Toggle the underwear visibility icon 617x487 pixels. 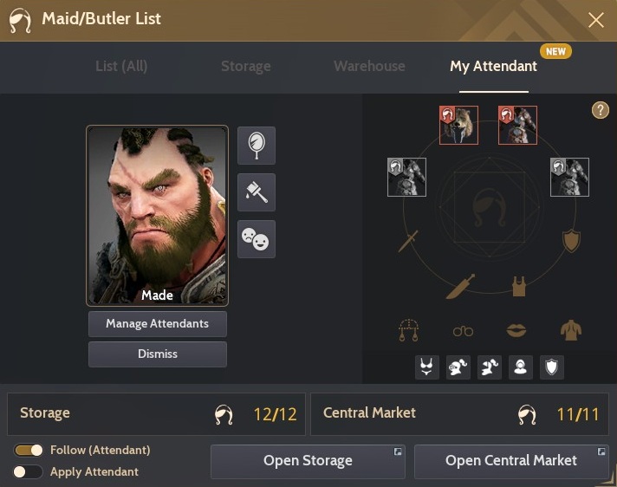[427, 367]
